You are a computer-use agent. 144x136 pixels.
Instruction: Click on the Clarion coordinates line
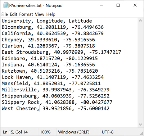coord(48,46)
